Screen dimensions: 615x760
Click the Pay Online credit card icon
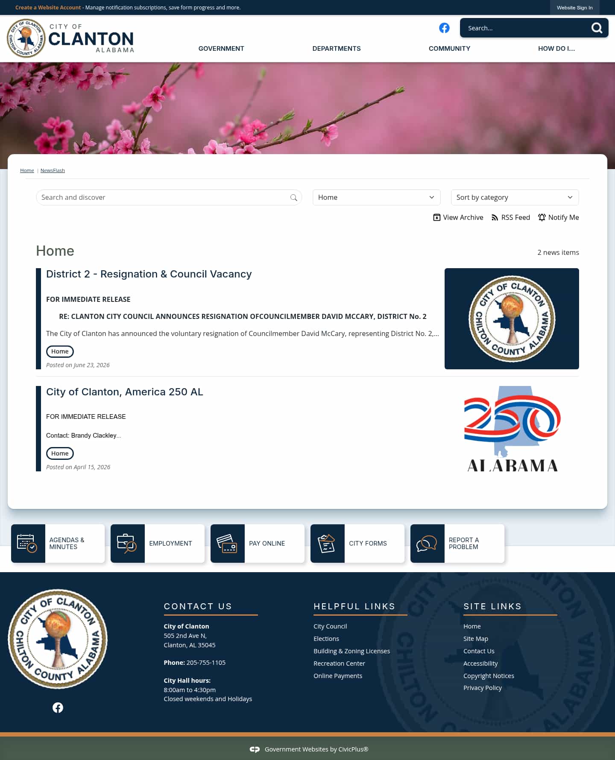coord(227,543)
